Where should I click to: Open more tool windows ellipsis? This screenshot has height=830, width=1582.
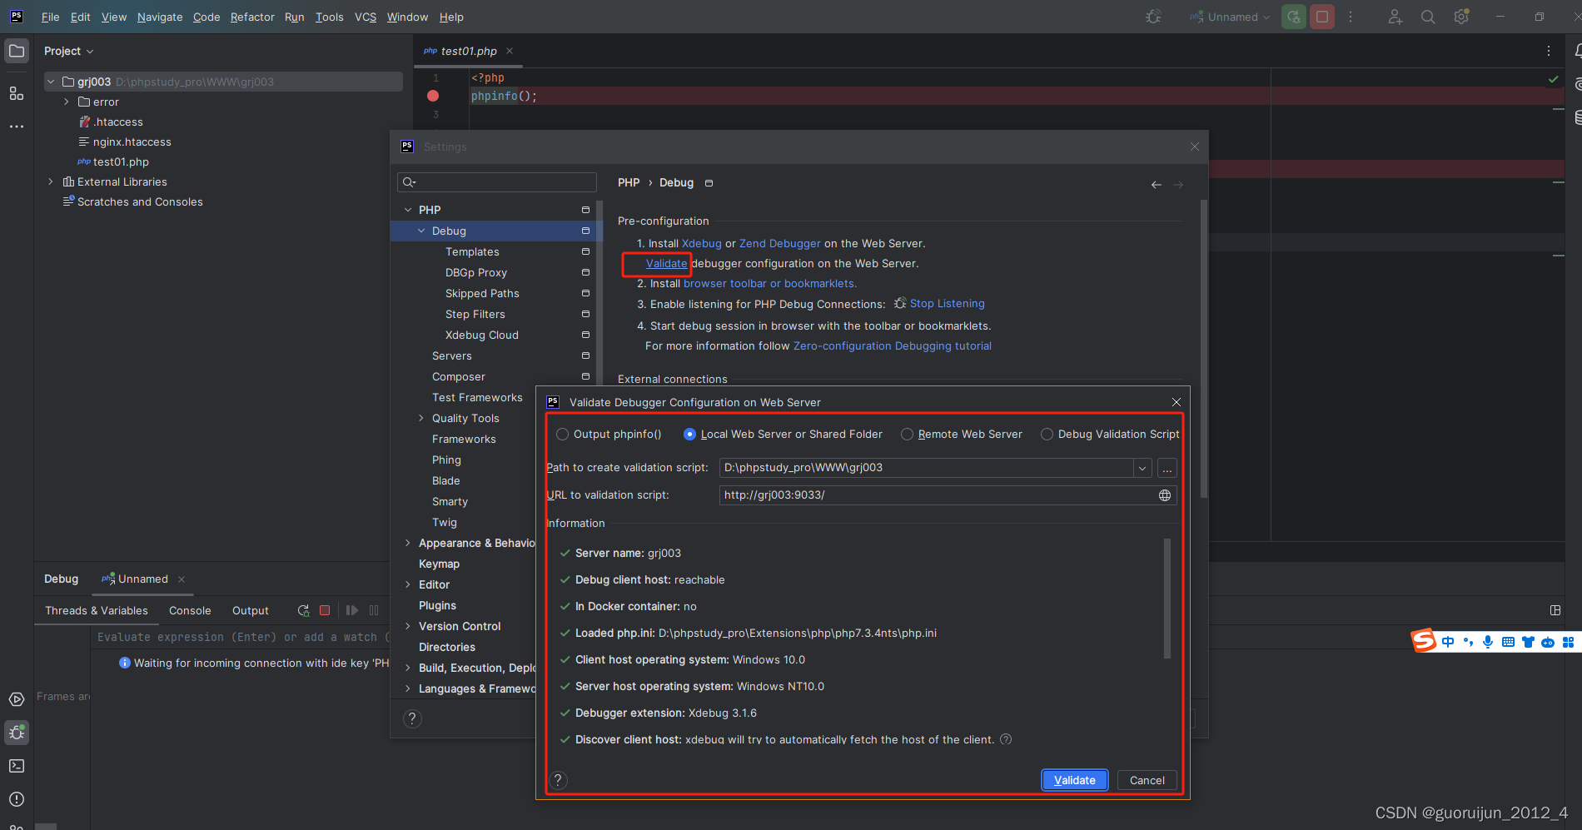click(17, 127)
